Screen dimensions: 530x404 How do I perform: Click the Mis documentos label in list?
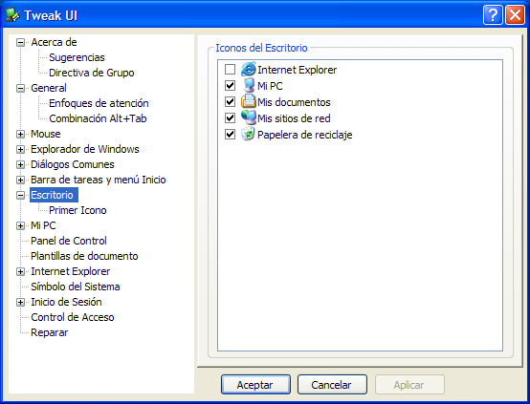click(x=294, y=102)
